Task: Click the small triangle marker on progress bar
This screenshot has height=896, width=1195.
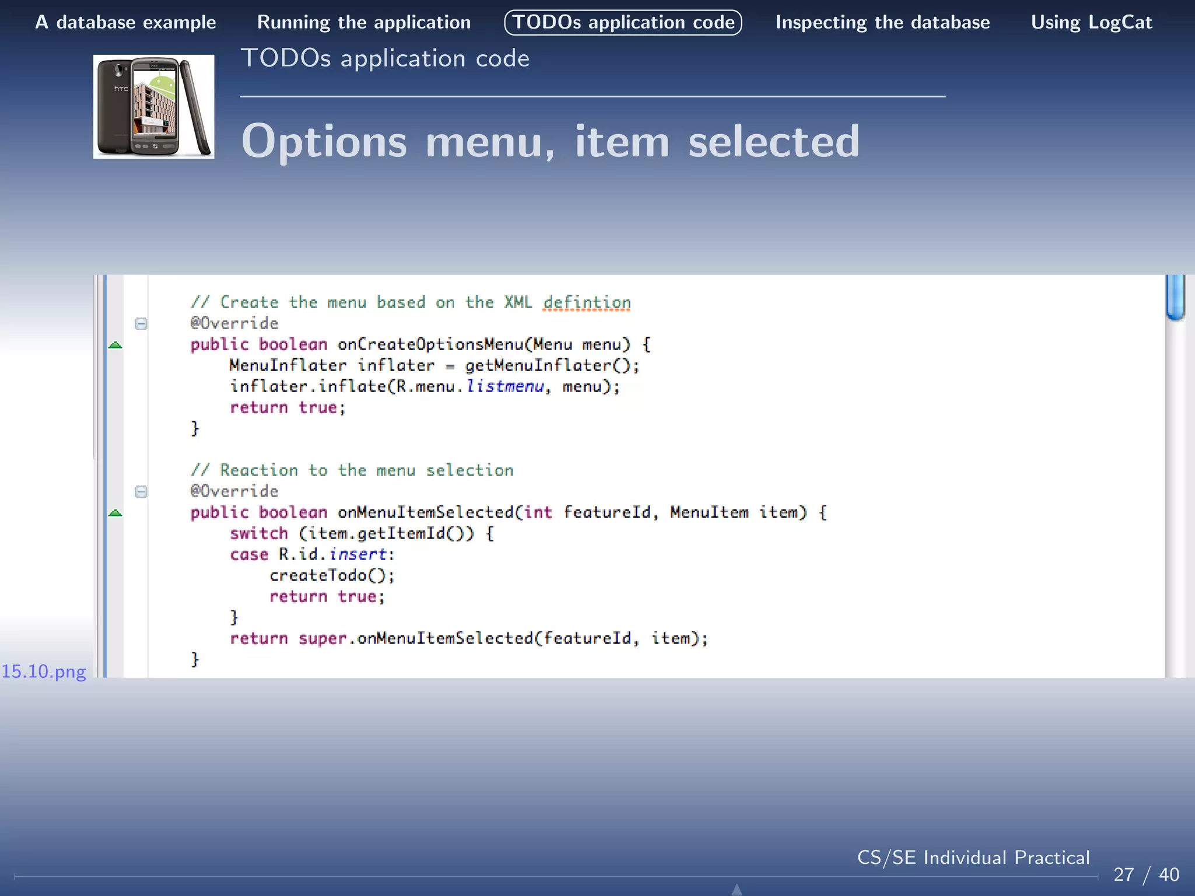Action: pyautogui.click(x=737, y=890)
